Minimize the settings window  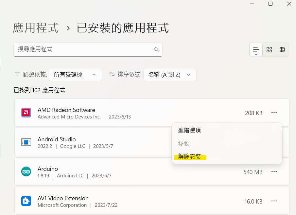(x=252, y=4)
